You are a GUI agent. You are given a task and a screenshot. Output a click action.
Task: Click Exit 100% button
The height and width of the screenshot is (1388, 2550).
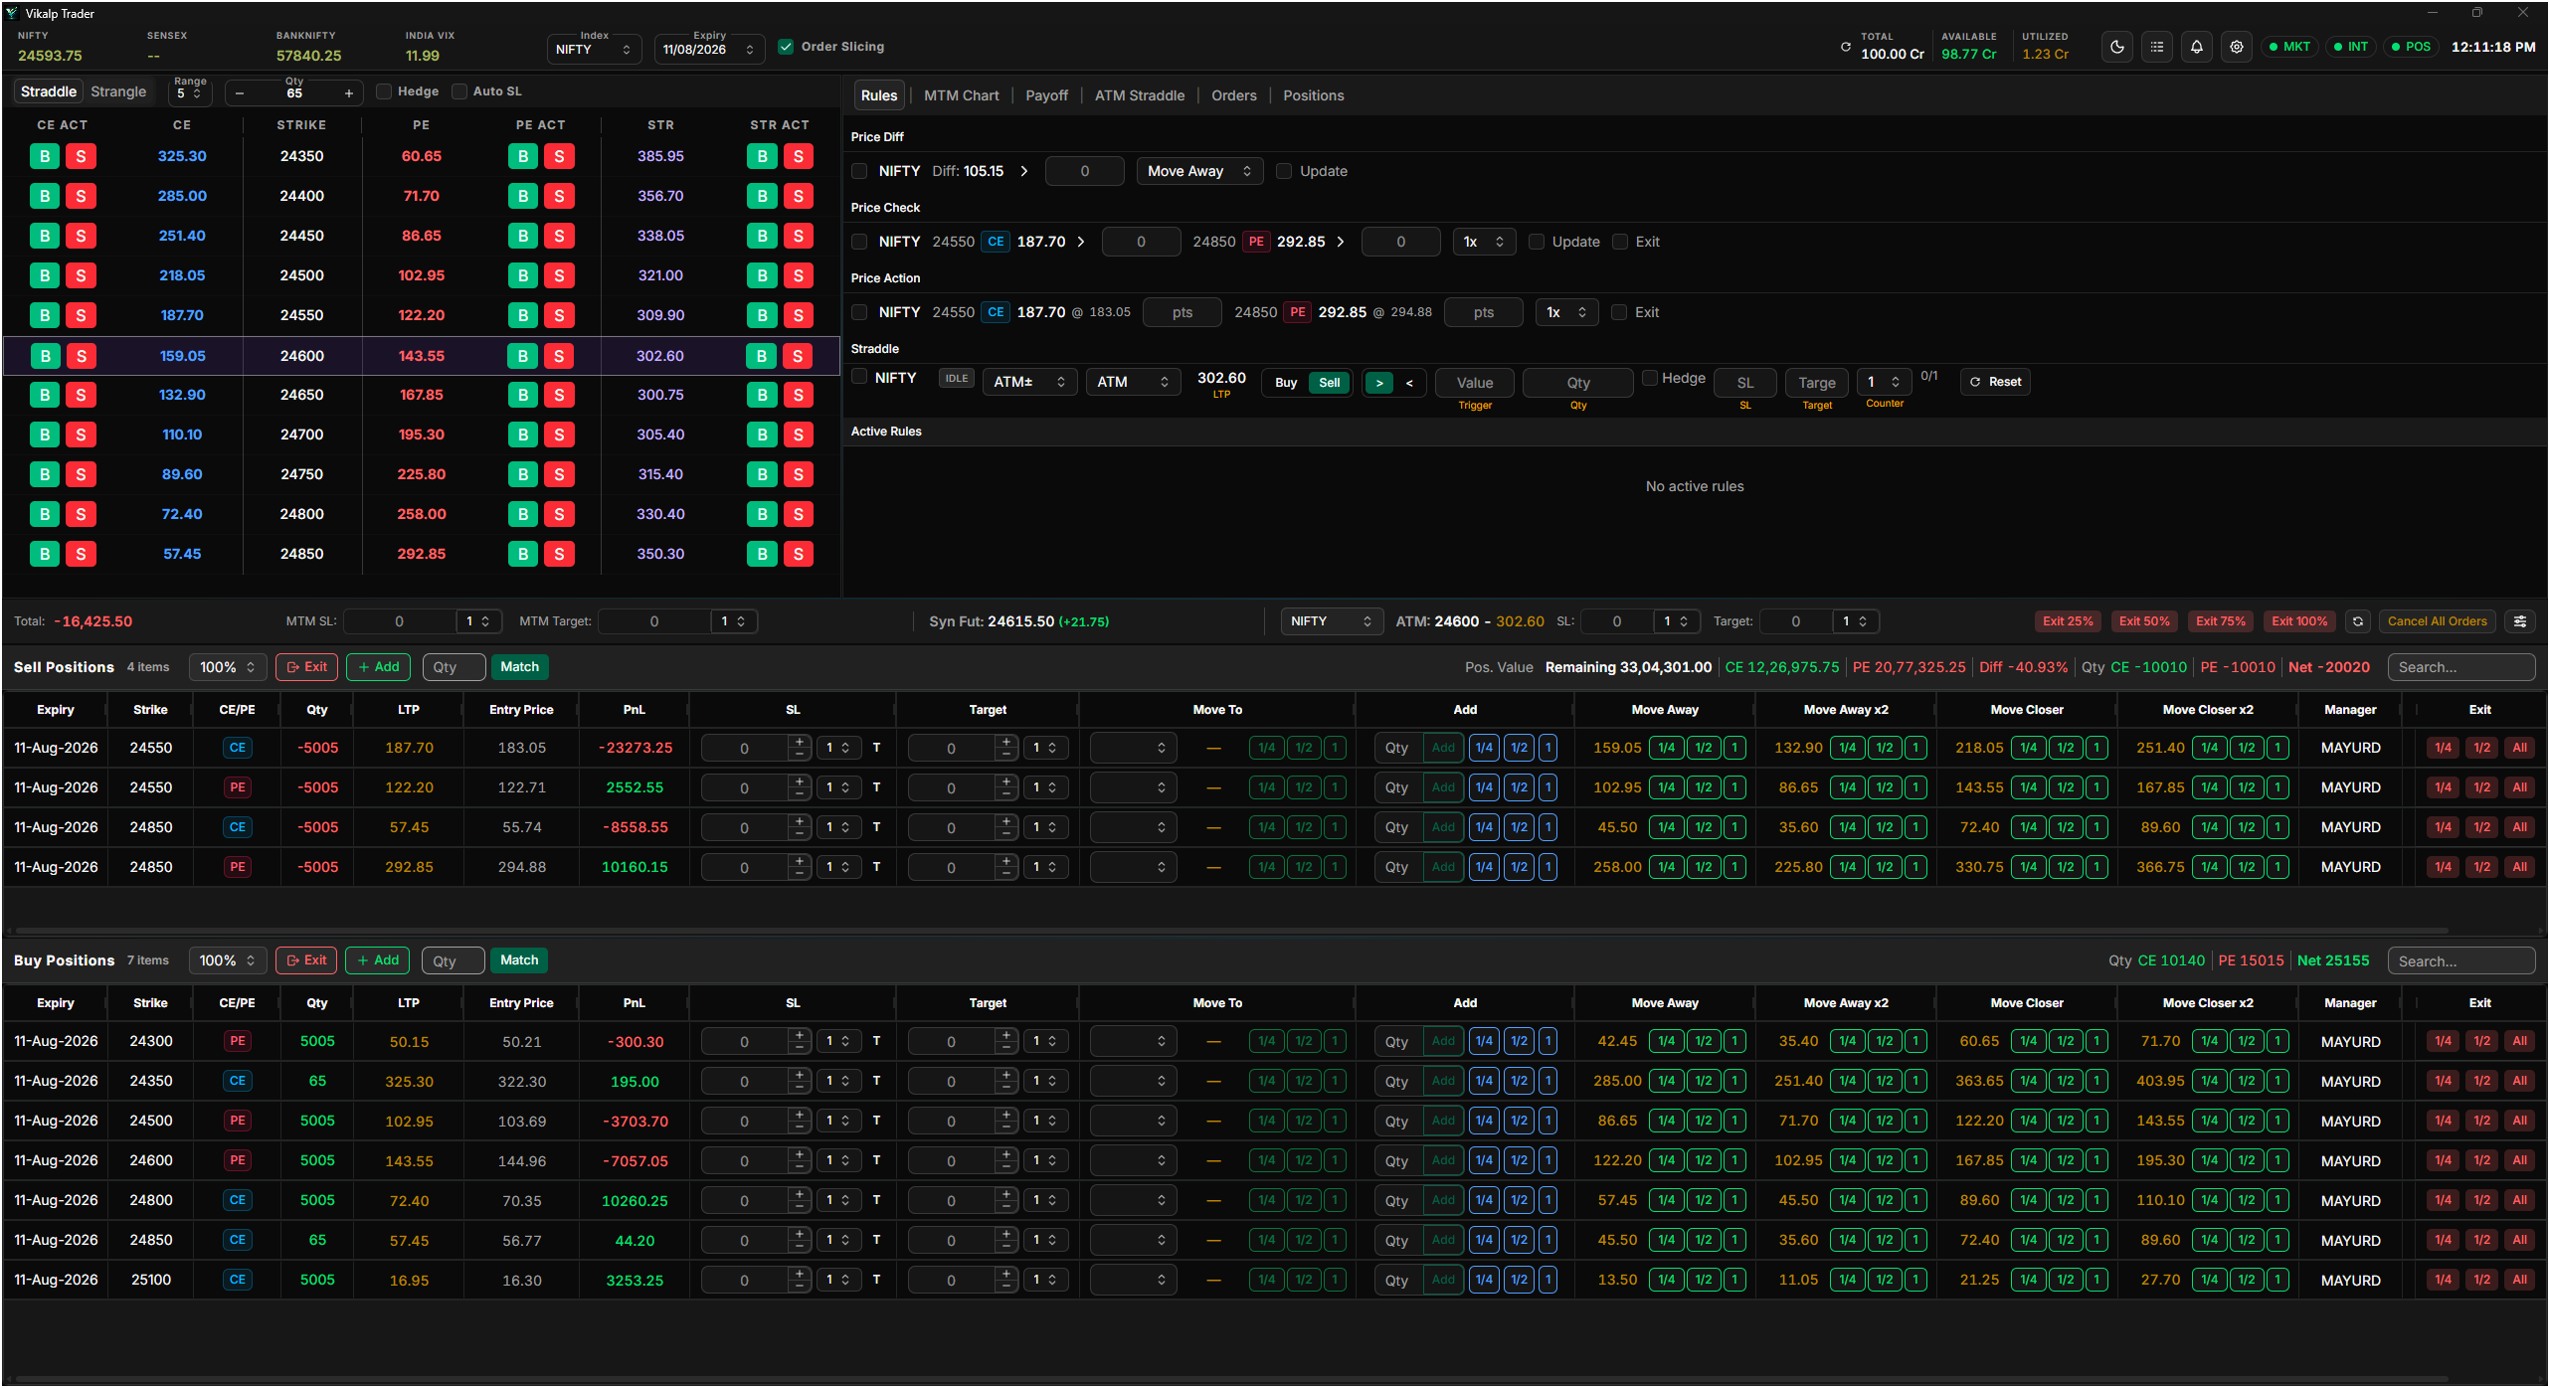(2299, 621)
